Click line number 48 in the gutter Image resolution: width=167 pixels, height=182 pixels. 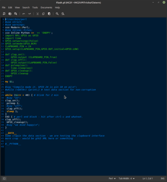click(2, 147)
